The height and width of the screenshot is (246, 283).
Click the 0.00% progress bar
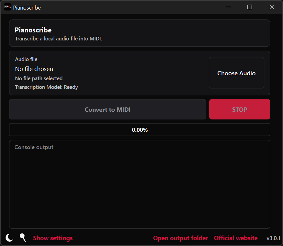(140, 130)
